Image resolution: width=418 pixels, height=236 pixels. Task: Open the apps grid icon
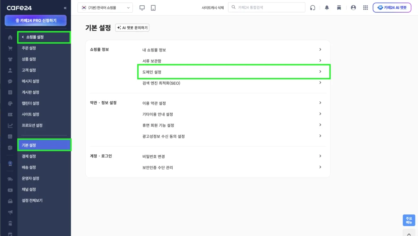point(365,7)
